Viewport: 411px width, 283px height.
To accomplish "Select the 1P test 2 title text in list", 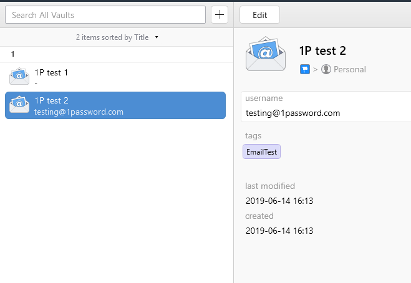I will 51,100.
